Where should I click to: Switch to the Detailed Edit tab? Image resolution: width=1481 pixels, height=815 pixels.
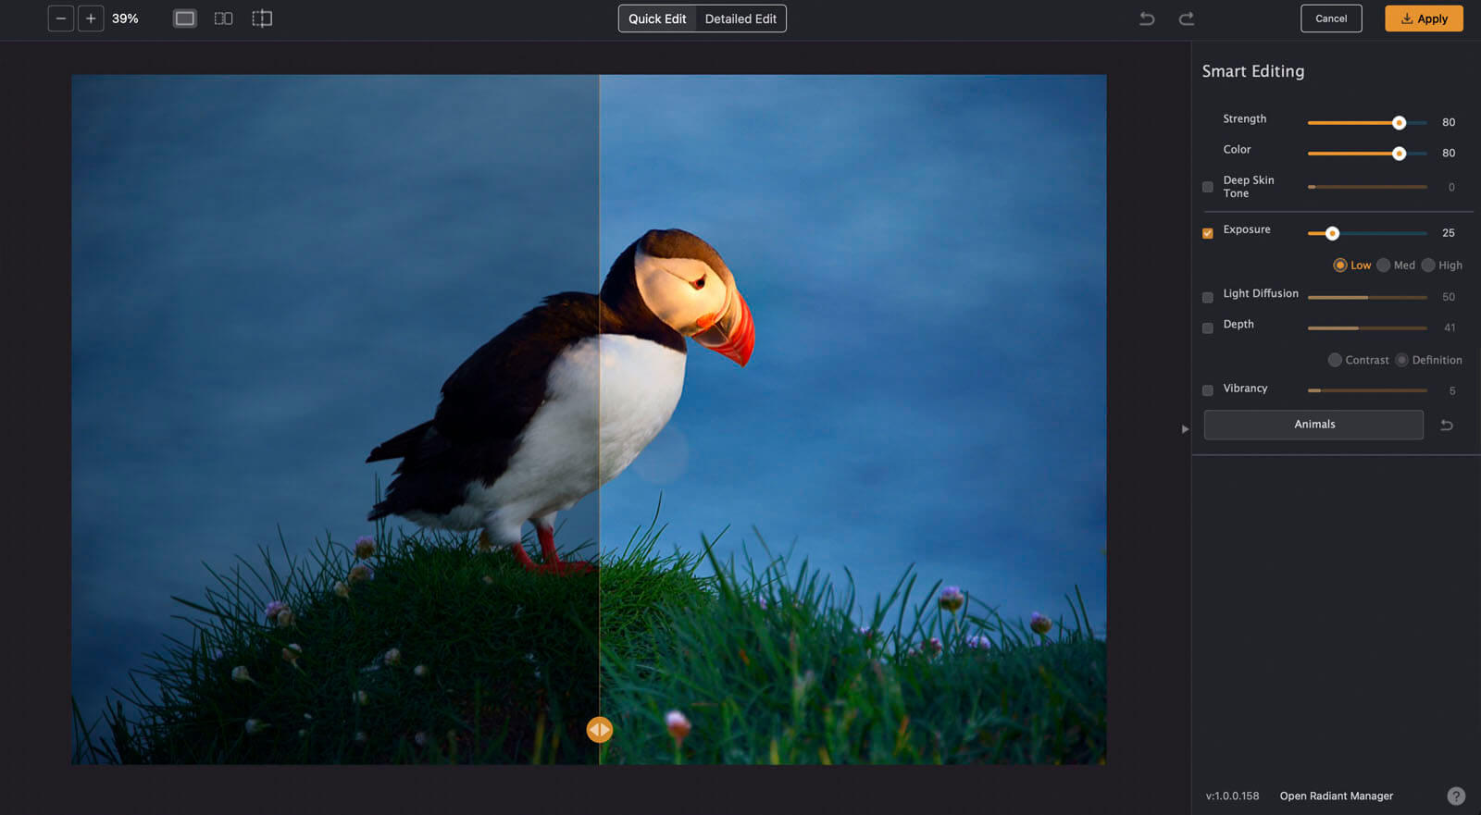pyautogui.click(x=740, y=19)
